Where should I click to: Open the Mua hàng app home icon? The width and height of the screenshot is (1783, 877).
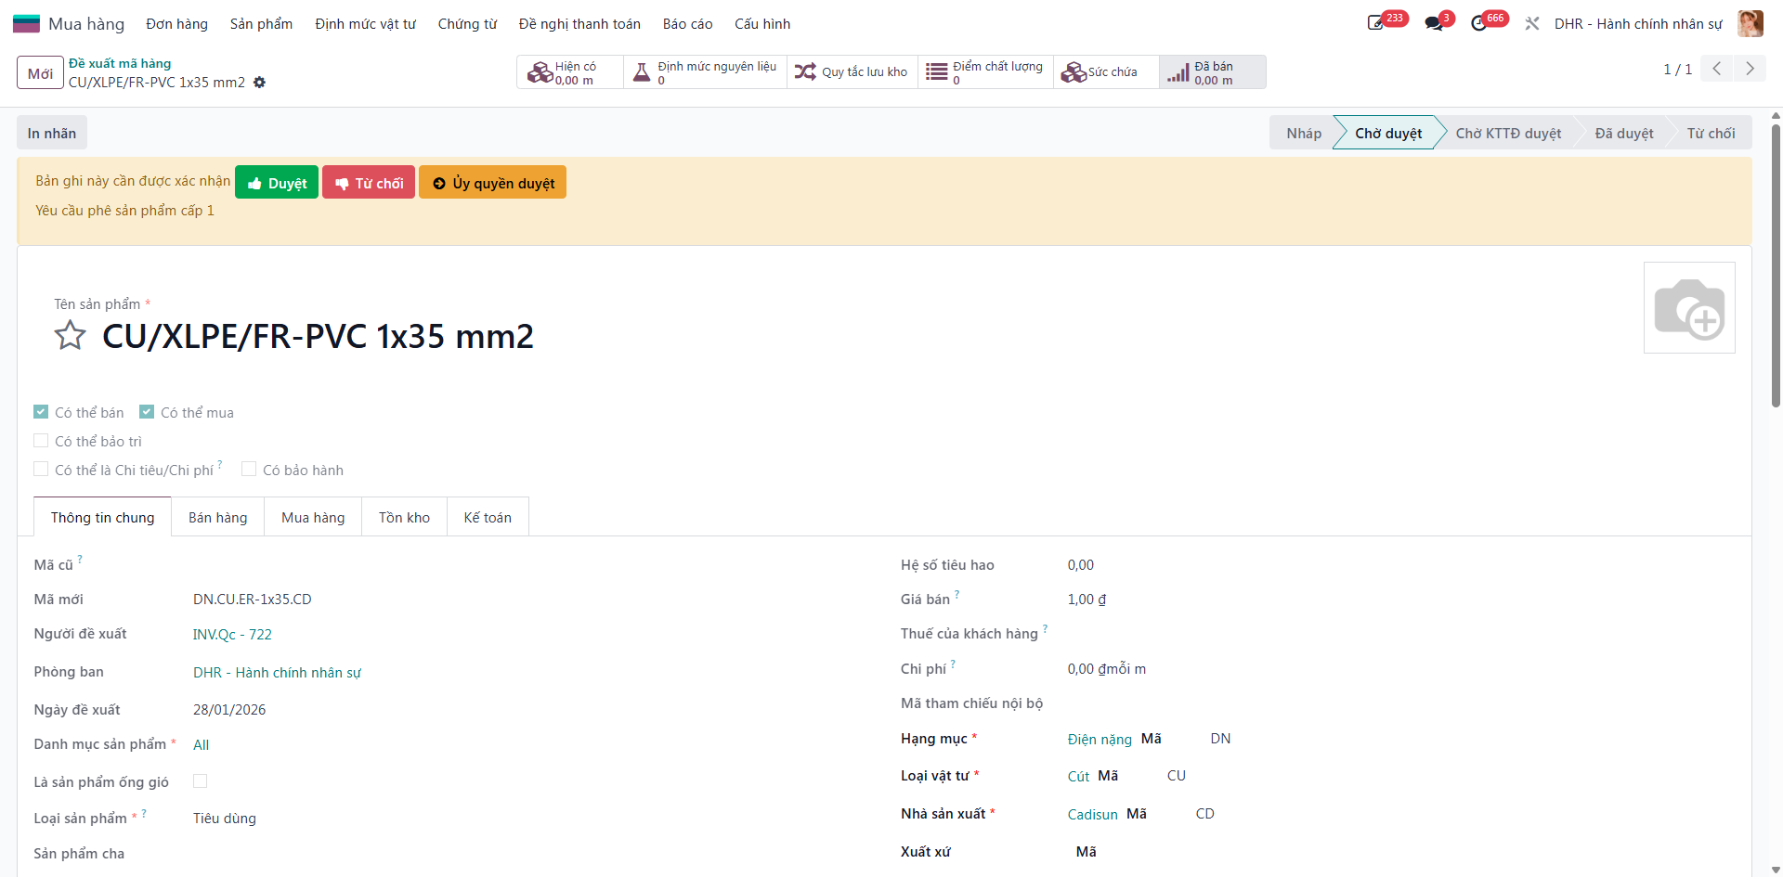click(x=26, y=23)
